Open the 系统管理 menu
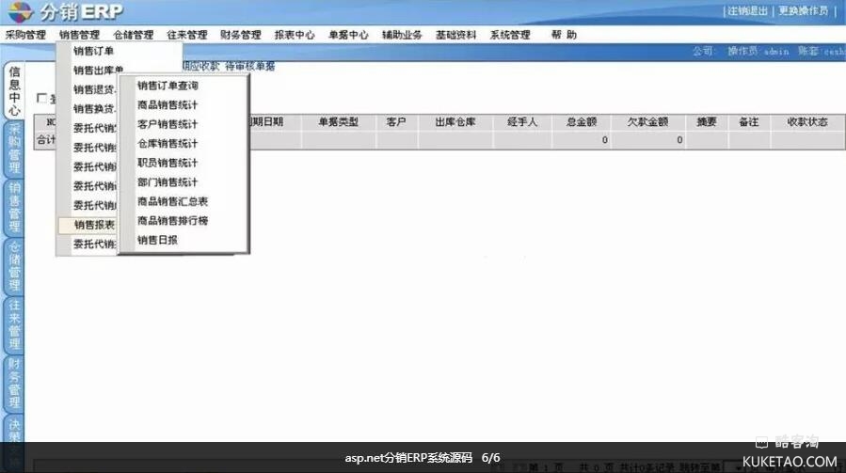This screenshot has width=846, height=473. pyautogui.click(x=510, y=35)
